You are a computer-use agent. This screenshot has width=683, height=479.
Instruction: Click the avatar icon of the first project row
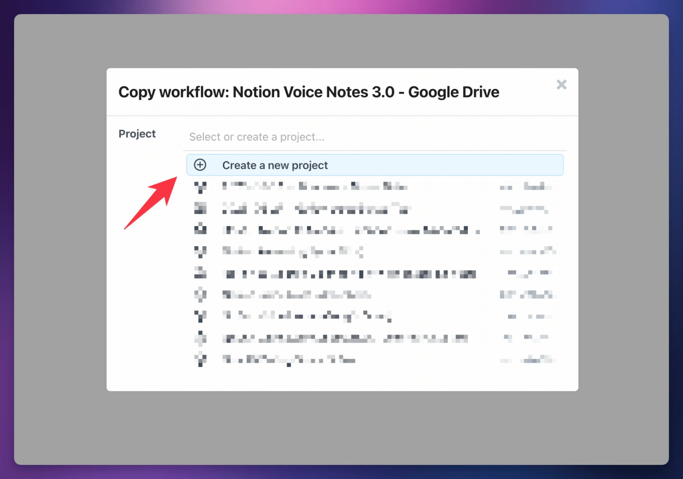pos(200,187)
